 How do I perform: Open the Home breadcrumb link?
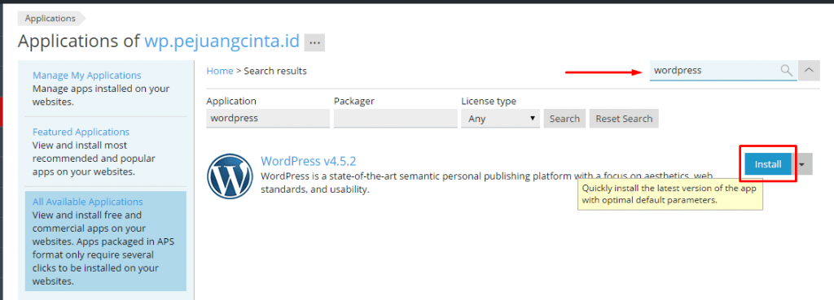click(x=220, y=71)
